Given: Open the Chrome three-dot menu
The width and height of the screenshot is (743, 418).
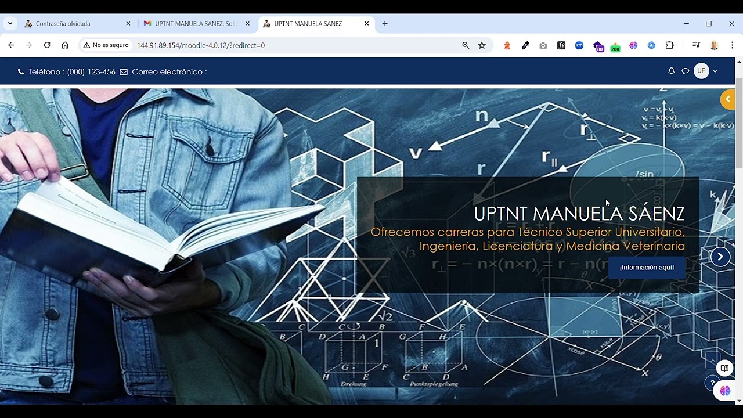Looking at the screenshot, I should 732,45.
